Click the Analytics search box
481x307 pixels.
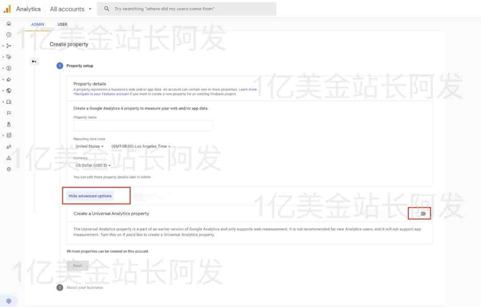(187, 9)
